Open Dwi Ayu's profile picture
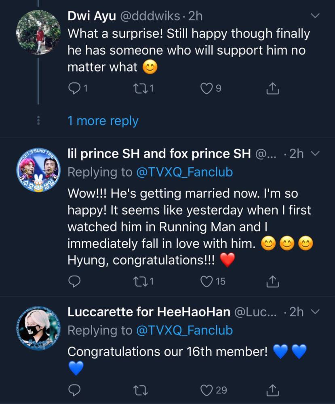The image size is (335, 404). point(38,32)
